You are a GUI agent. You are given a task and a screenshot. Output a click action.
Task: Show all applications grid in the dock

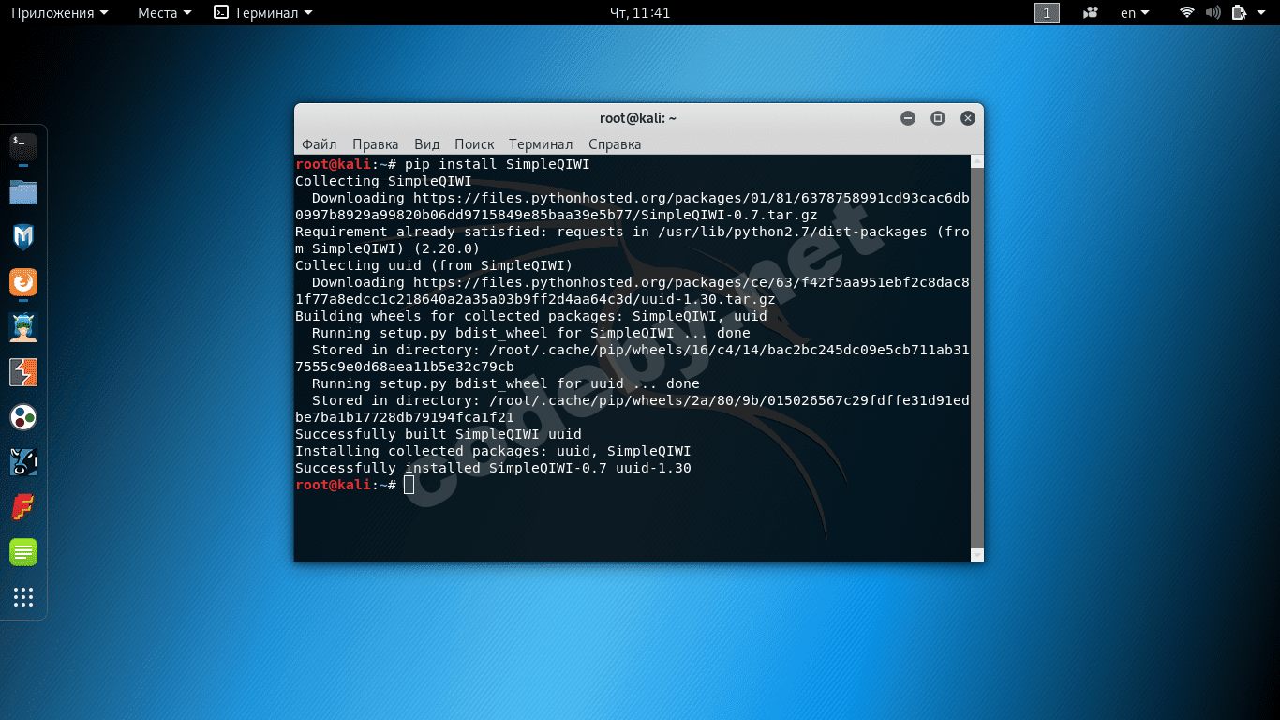tap(23, 597)
